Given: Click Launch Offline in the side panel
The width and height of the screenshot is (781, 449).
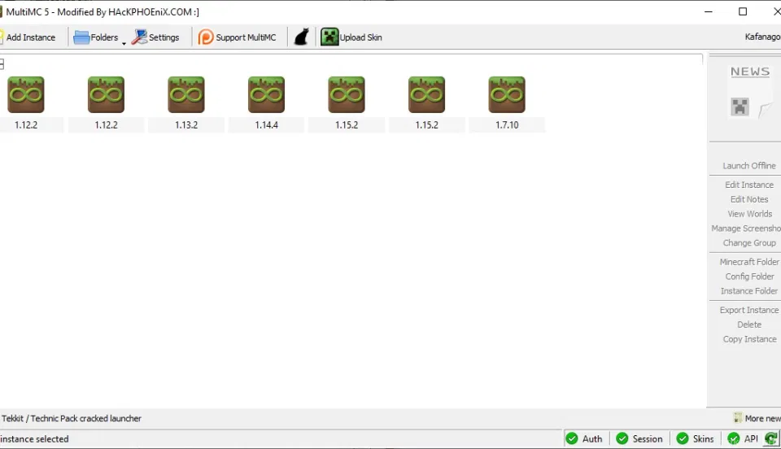Looking at the screenshot, I should [x=748, y=166].
